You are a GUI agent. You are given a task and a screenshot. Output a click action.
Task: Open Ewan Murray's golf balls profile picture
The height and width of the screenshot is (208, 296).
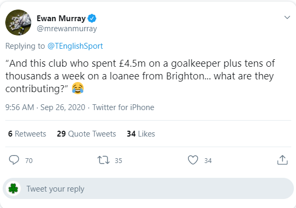click(x=19, y=22)
